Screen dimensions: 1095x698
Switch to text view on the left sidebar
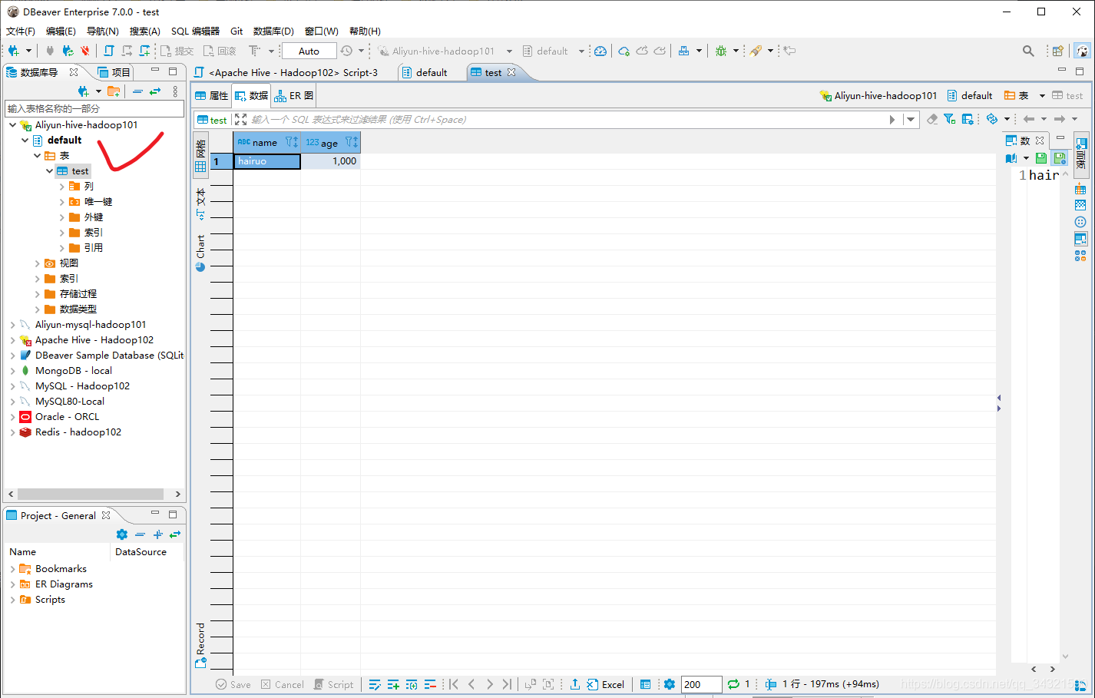(x=200, y=203)
